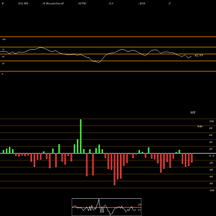Click the 11 value in the mini chart
This screenshot has width=216, height=216.
(x=139, y=210)
